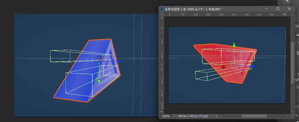Maximize the 名称未設定 2 document window
Image resolution: width=299 pixels, height=122 pixels.
pos(278,9)
